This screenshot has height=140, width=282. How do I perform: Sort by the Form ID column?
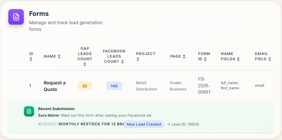click(x=204, y=56)
